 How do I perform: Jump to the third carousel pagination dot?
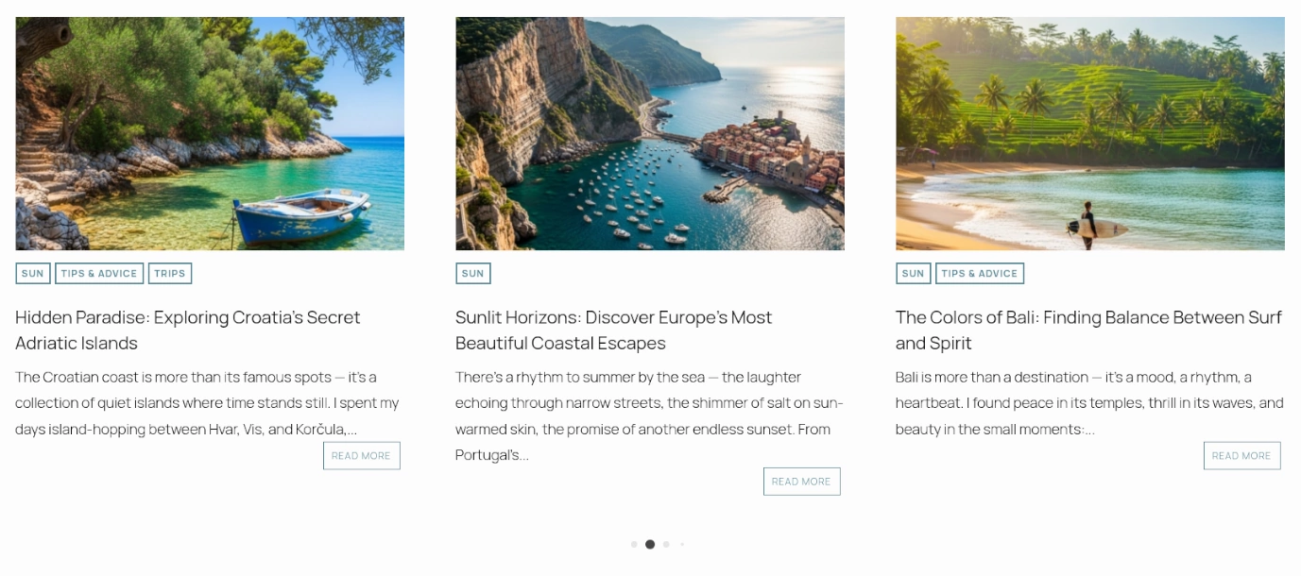click(666, 545)
